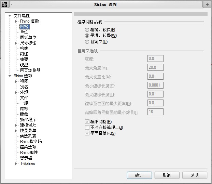
Task: Select 候选列表 in the tree
Action: click(28, 136)
